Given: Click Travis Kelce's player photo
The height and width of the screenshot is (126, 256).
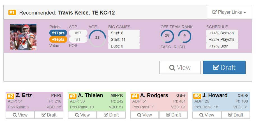Looking at the screenshot, I should (23, 37).
